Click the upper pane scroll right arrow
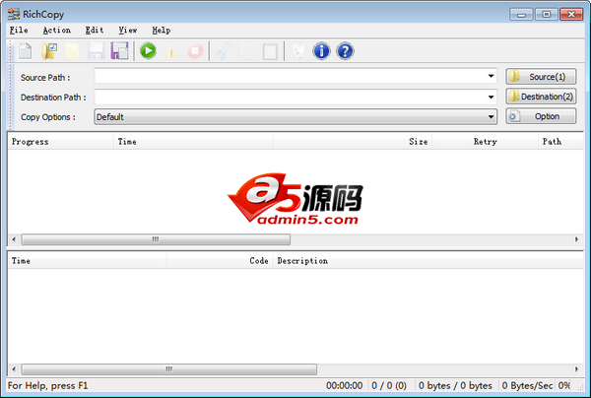The image size is (591, 398). tap(576, 239)
